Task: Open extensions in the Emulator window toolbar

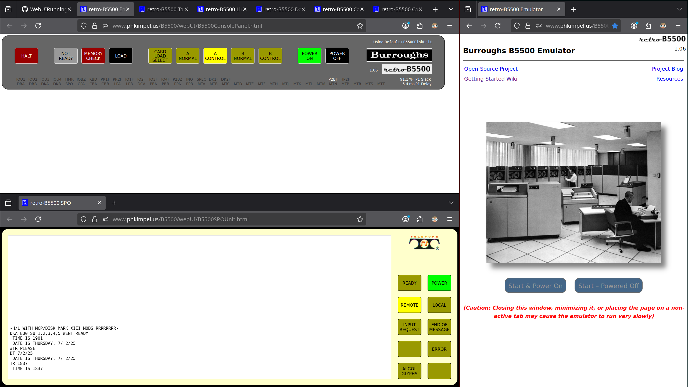Action: tap(648, 26)
